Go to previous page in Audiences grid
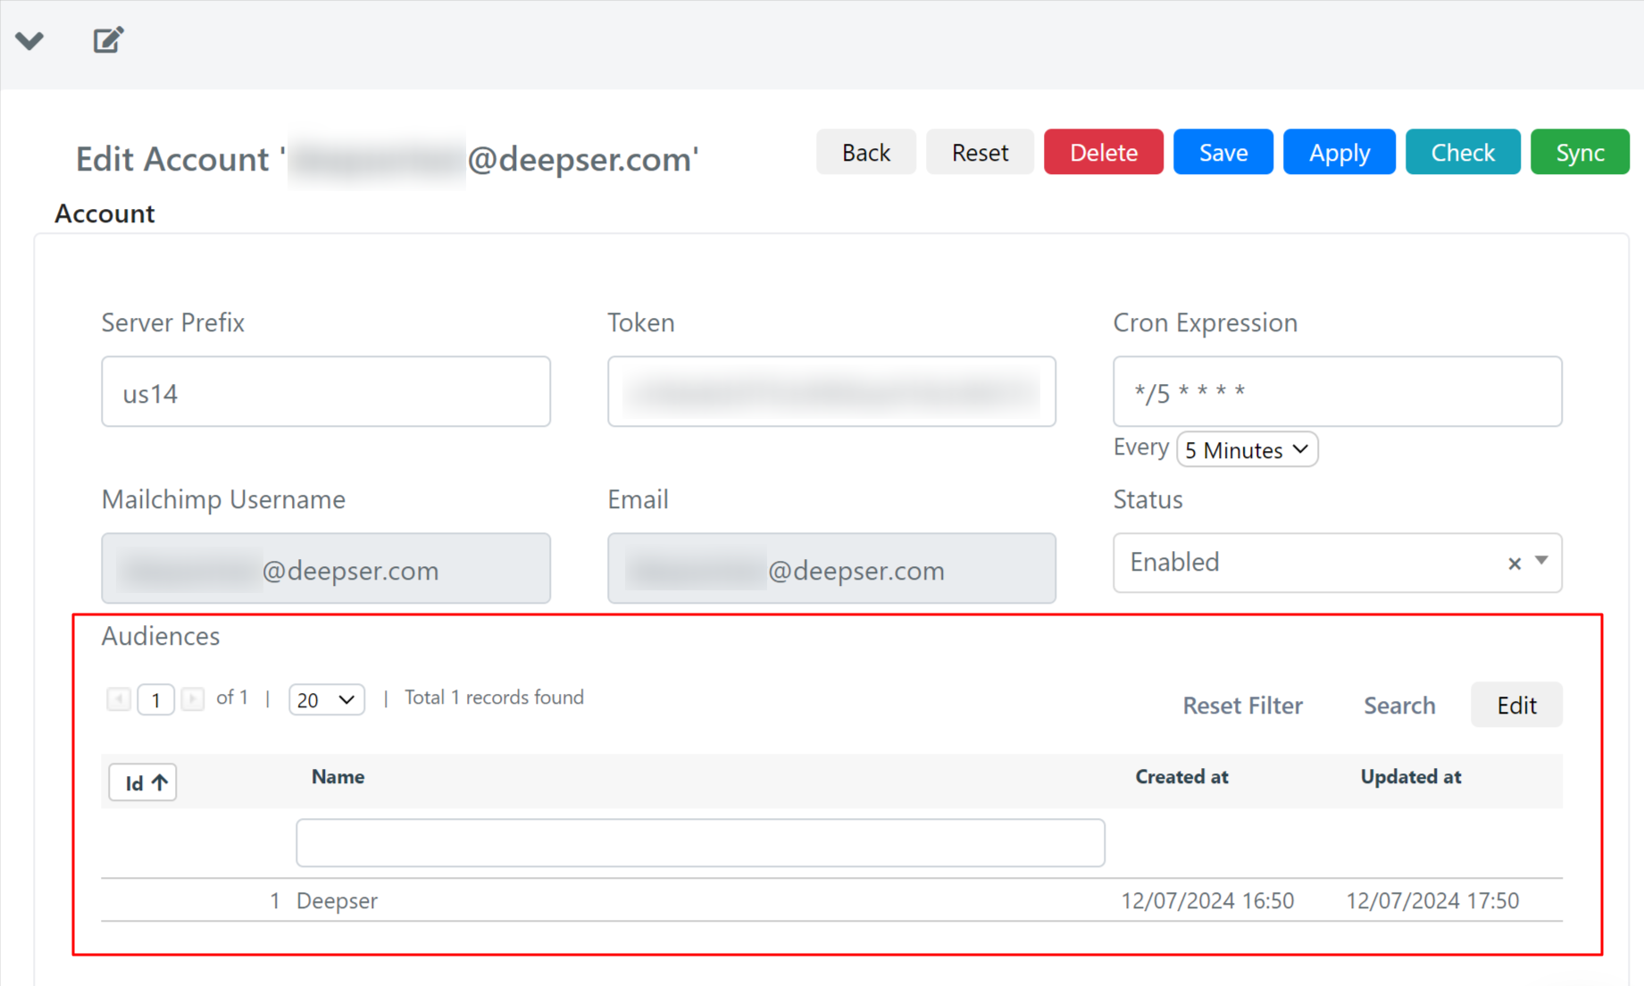The width and height of the screenshot is (1644, 986). click(118, 698)
